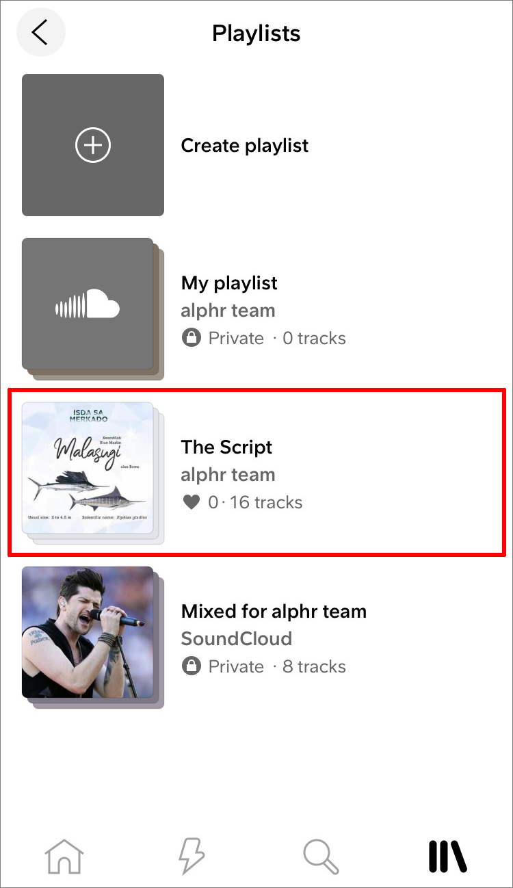Viewport: 513px width, 888px height.
Task: Tap the singer cover art thumbnail
Action: tap(89, 632)
